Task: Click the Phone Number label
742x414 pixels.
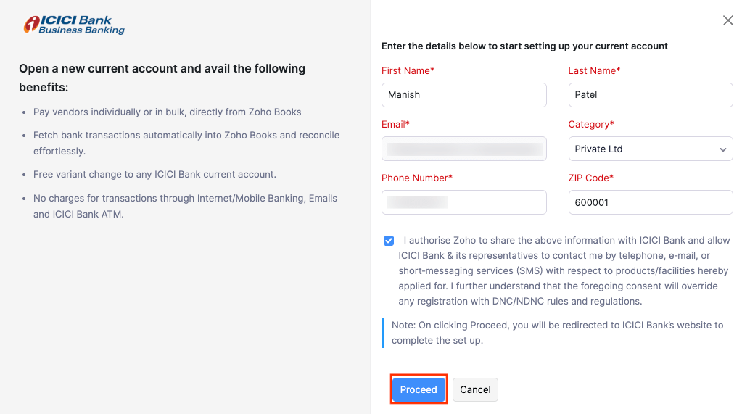Action: pos(416,178)
